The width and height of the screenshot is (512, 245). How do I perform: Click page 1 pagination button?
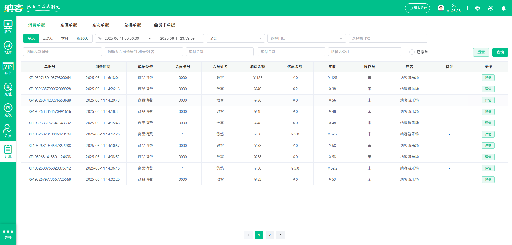click(x=259, y=235)
